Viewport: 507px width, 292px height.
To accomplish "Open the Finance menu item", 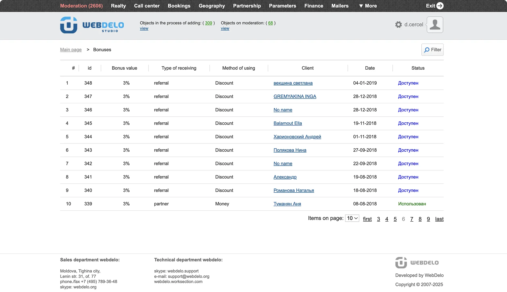I will [x=313, y=6].
